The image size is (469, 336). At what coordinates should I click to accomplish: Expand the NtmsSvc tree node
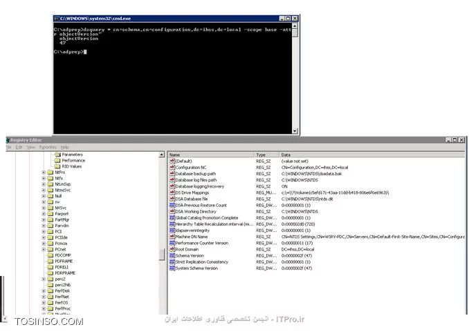(x=44, y=190)
